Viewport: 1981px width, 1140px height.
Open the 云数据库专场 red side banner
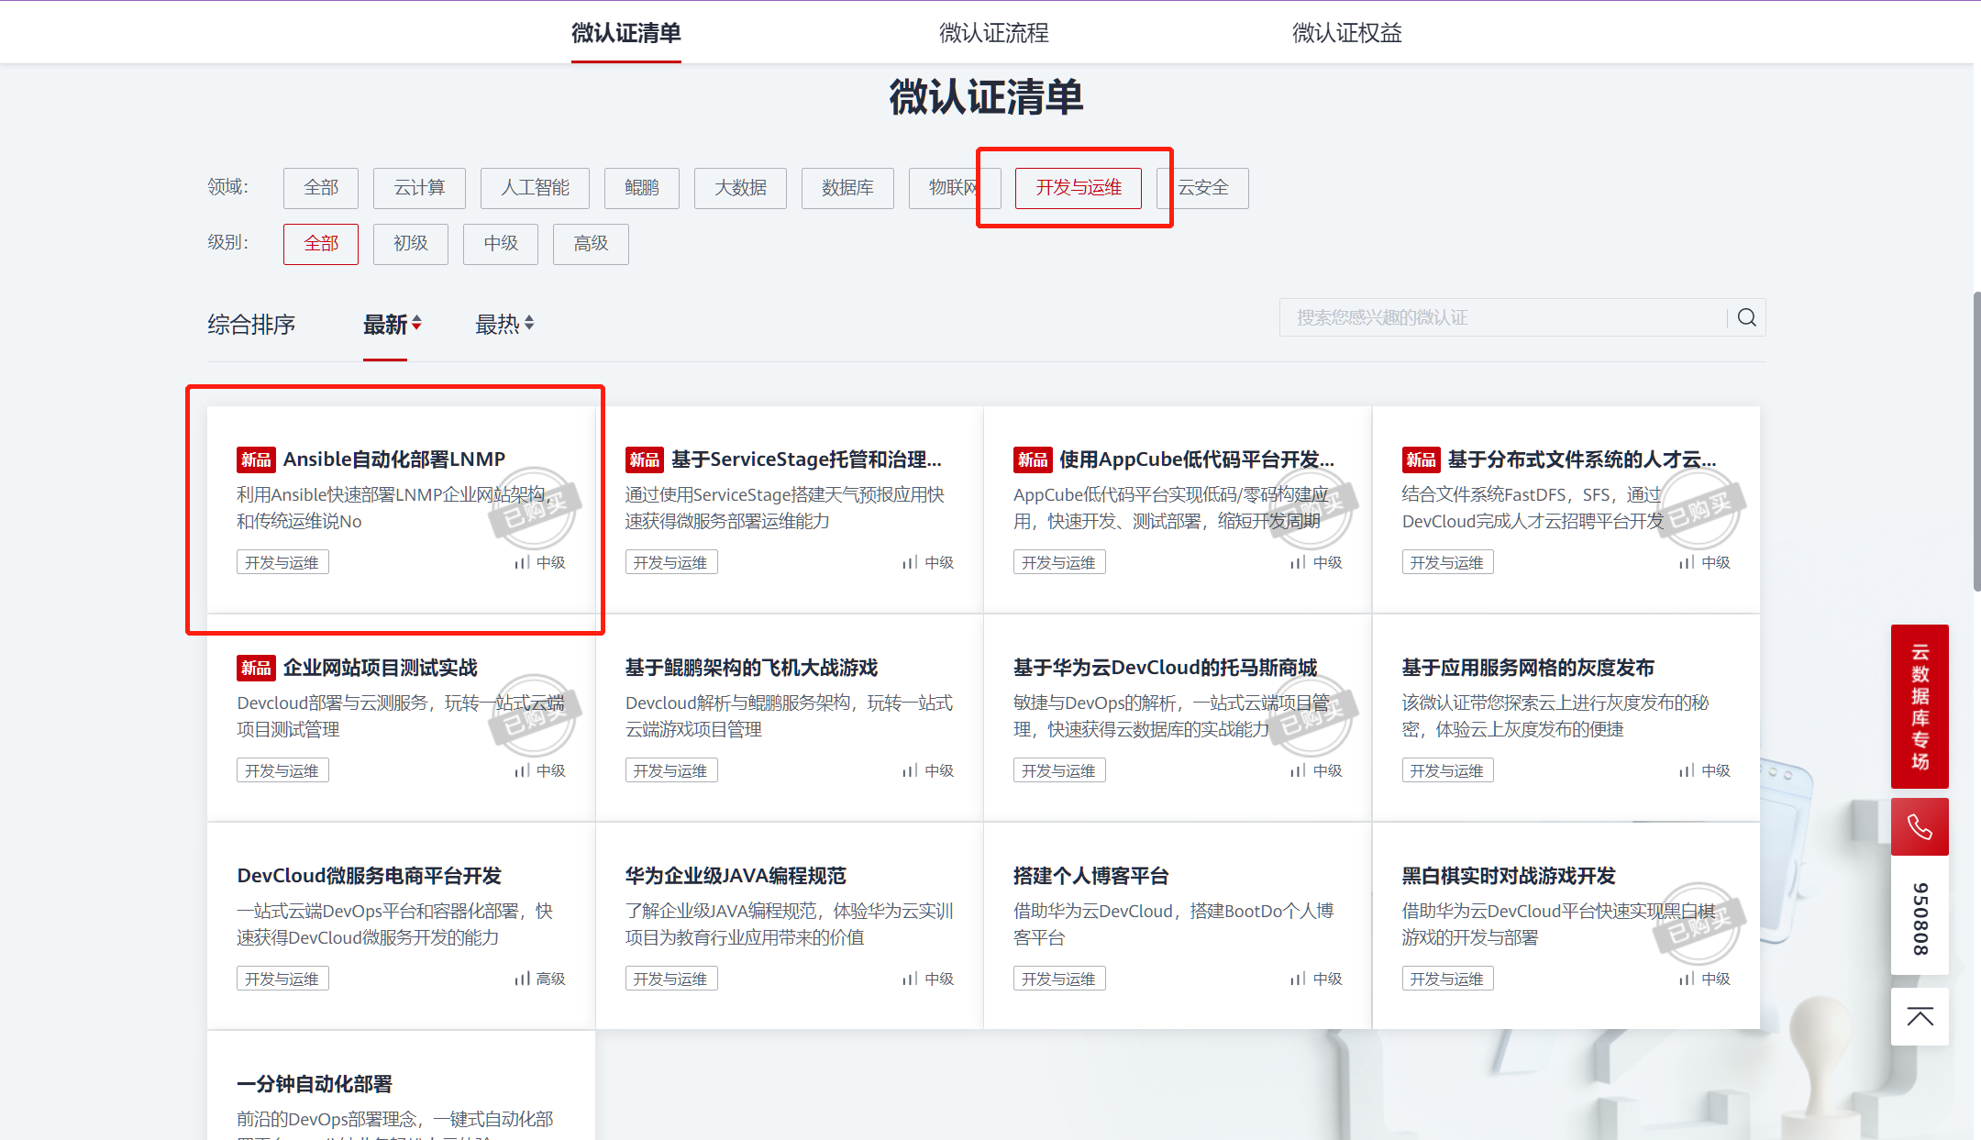1920,706
